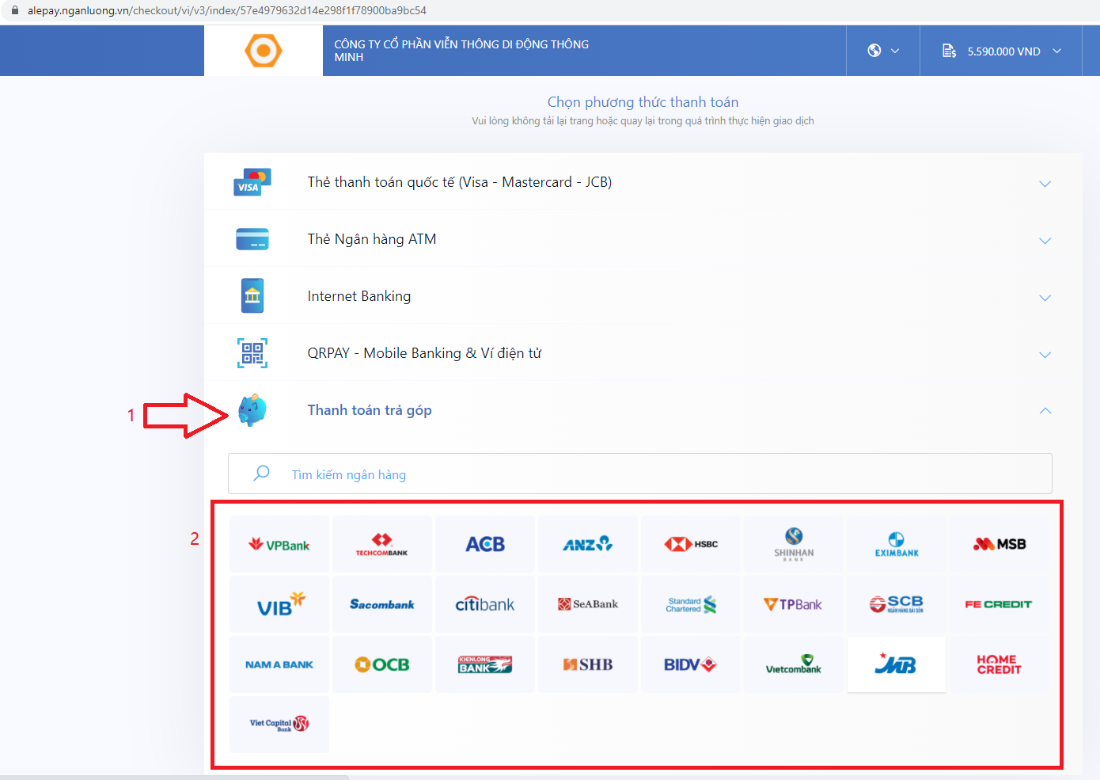
Task: Select VPBank installment option
Action: pyautogui.click(x=279, y=544)
